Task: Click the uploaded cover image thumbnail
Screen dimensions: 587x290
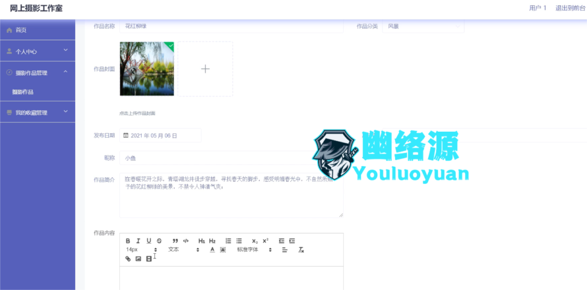Action: pos(147,69)
